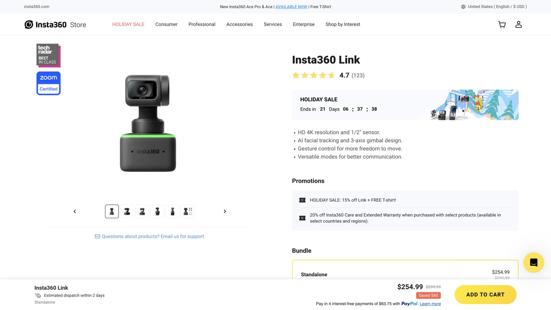Click the envelope icon beside the support link

click(x=97, y=236)
